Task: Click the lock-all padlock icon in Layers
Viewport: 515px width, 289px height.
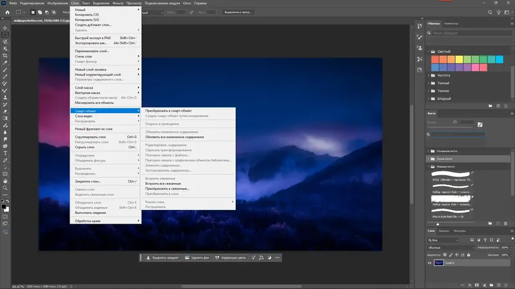Action: pos(469,254)
